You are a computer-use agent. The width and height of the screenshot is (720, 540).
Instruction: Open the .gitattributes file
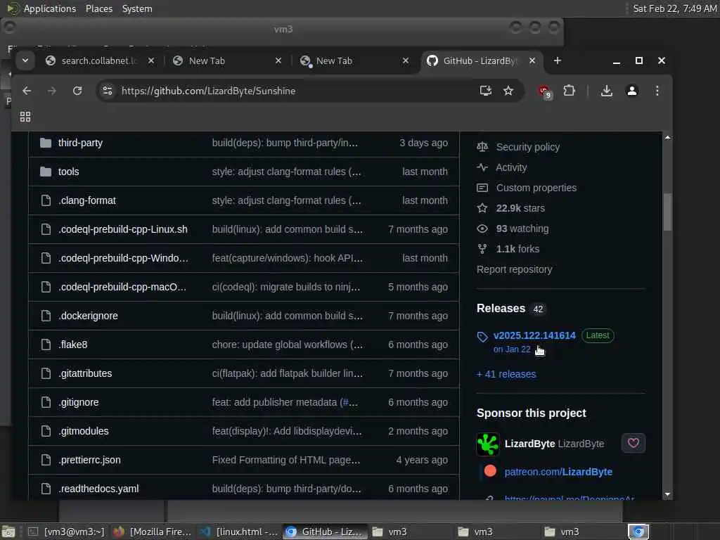pos(85,374)
